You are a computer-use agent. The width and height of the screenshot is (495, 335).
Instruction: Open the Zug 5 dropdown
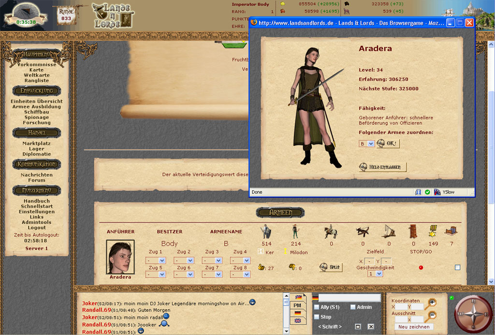(x=156, y=275)
